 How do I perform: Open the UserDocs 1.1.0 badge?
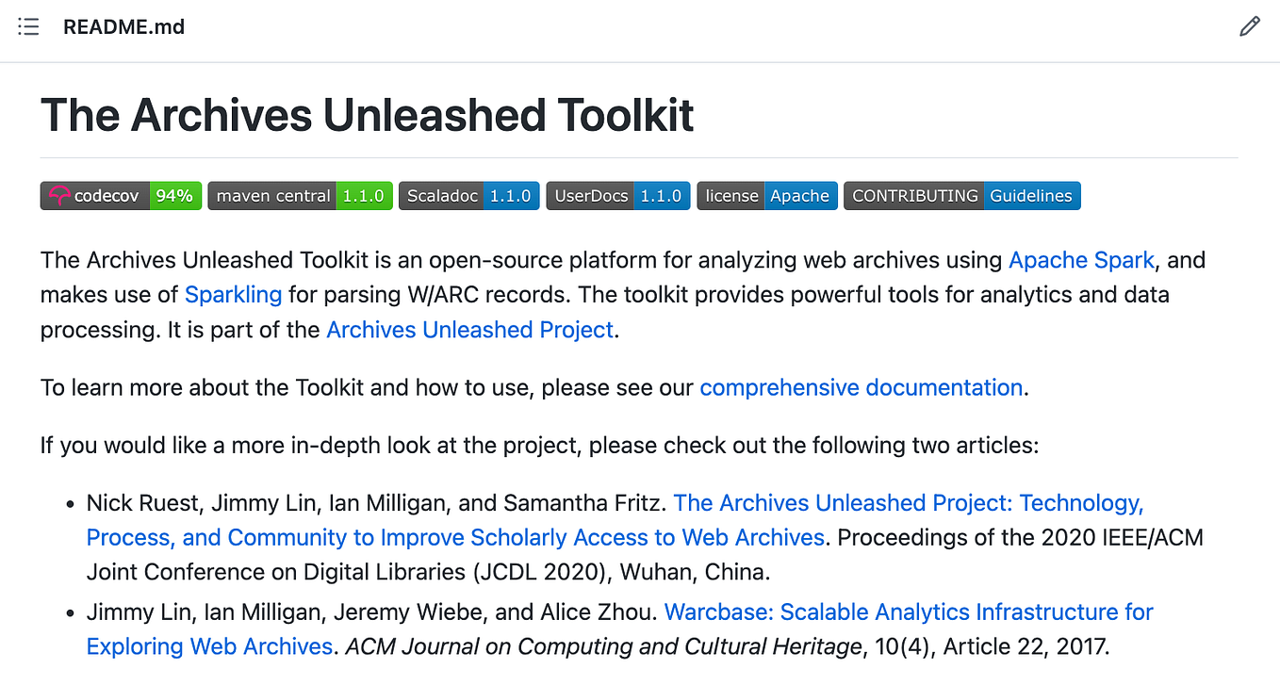(617, 195)
